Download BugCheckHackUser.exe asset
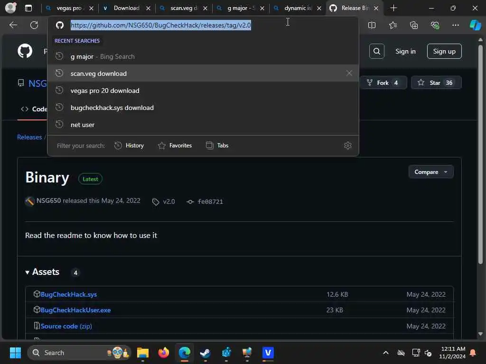The width and height of the screenshot is (486, 364). (x=75, y=310)
